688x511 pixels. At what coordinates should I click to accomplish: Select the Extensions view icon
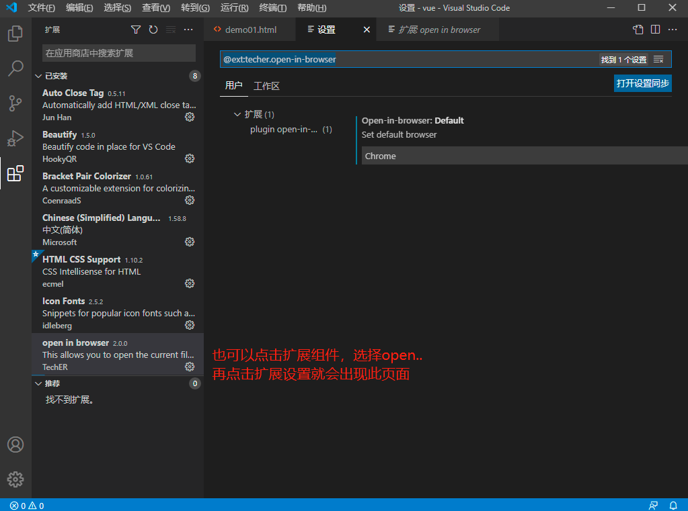tap(15, 173)
